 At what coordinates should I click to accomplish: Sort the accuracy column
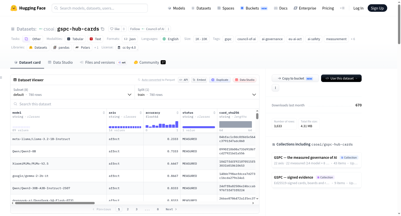coord(177,113)
